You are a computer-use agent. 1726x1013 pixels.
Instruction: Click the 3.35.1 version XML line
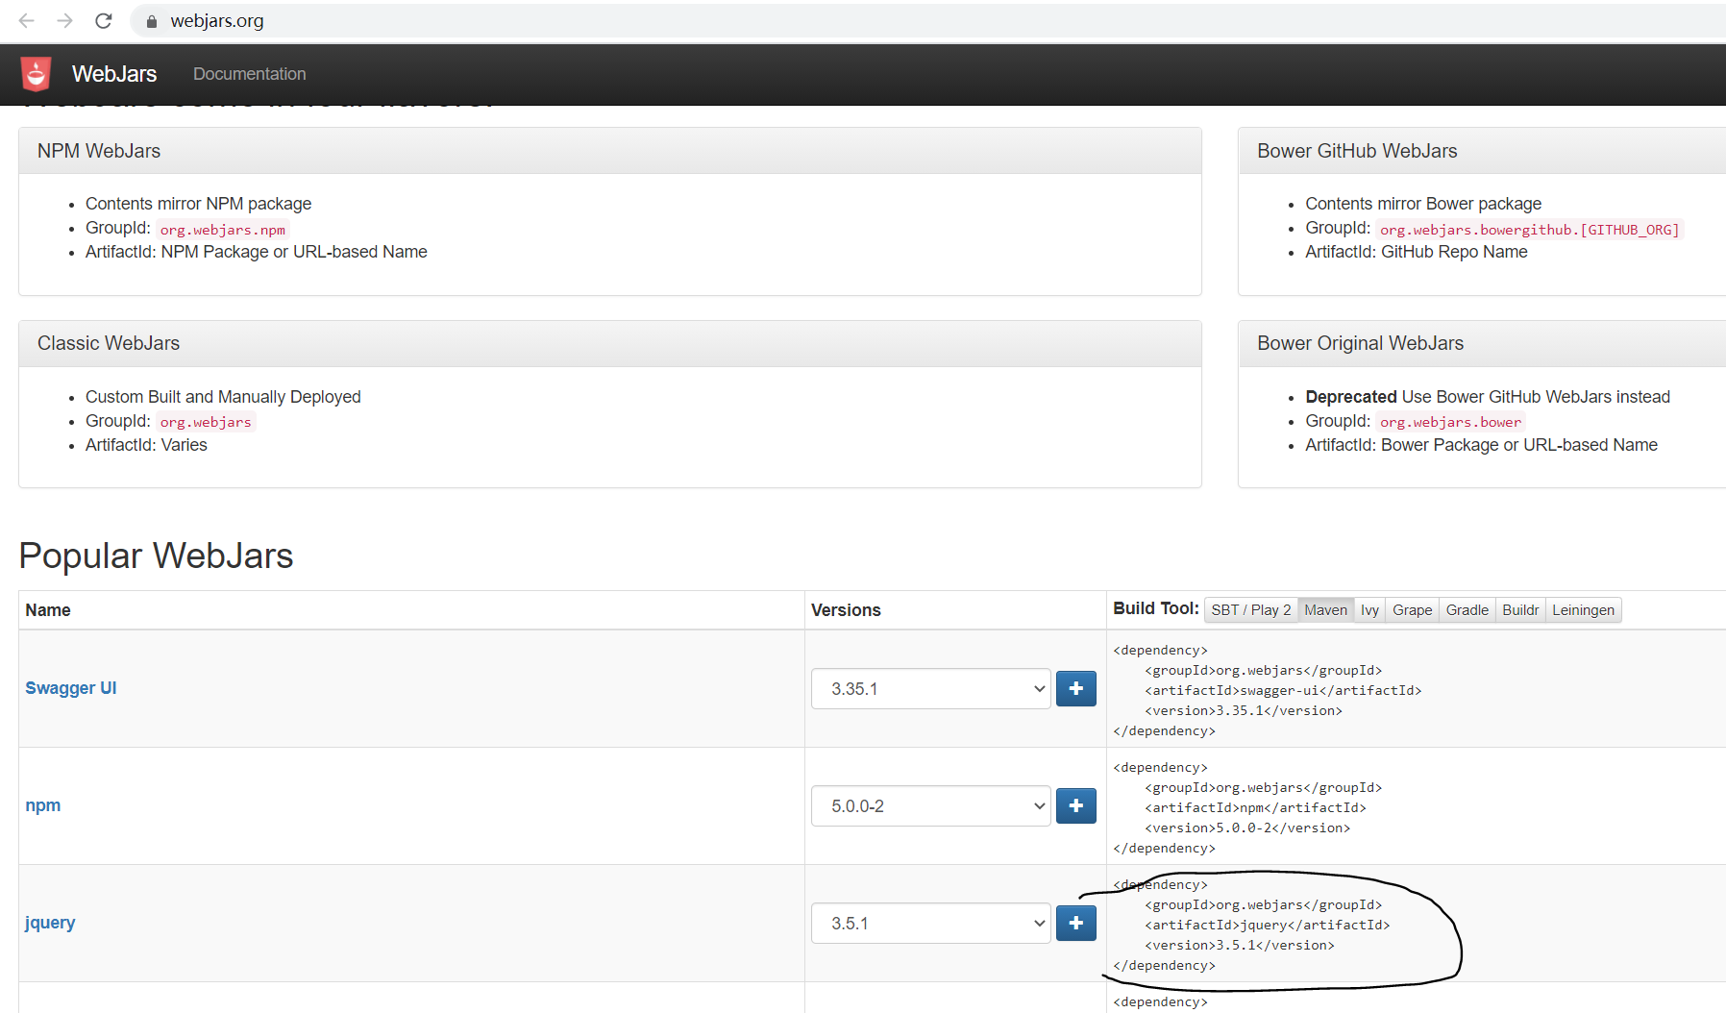coord(1244,710)
